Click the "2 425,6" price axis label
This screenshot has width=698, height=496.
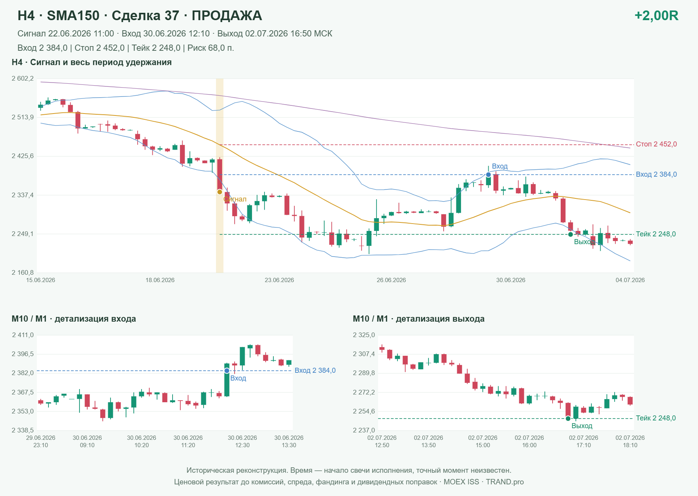pos(23,156)
